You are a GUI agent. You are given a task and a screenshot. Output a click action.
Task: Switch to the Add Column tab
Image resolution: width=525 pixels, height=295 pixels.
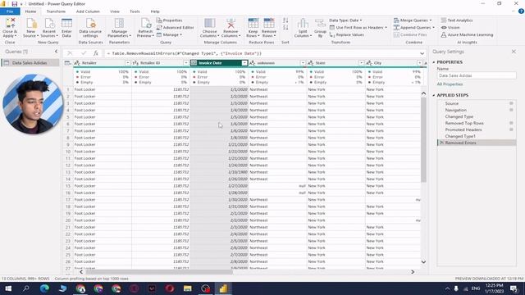point(88,11)
